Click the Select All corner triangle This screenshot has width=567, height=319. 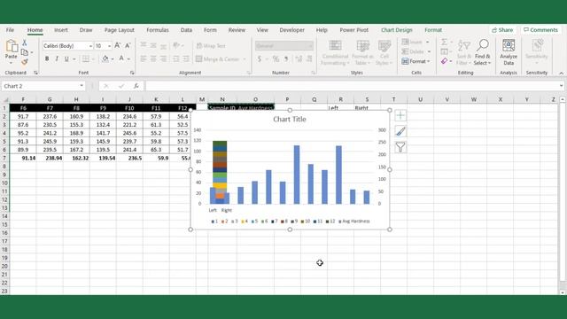coord(5,99)
